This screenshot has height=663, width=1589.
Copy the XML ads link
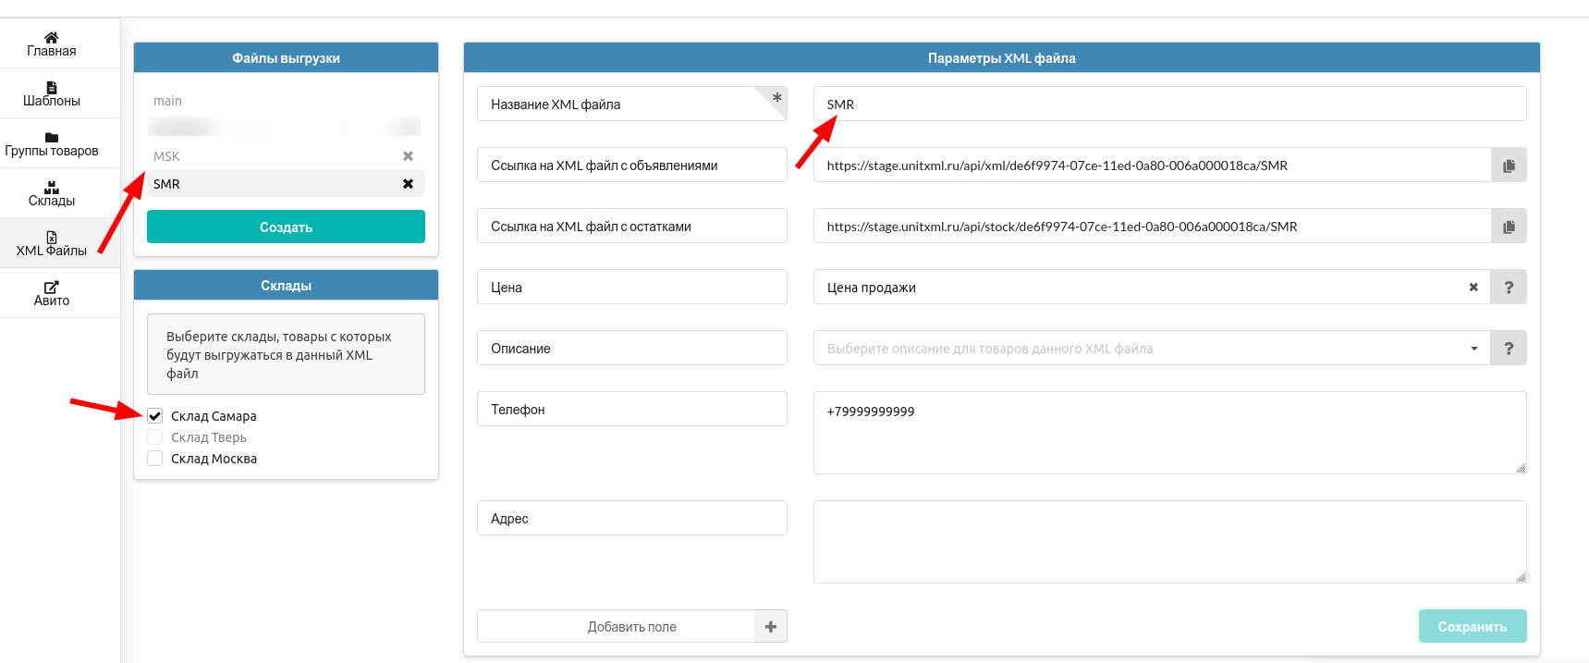pyautogui.click(x=1509, y=166)
